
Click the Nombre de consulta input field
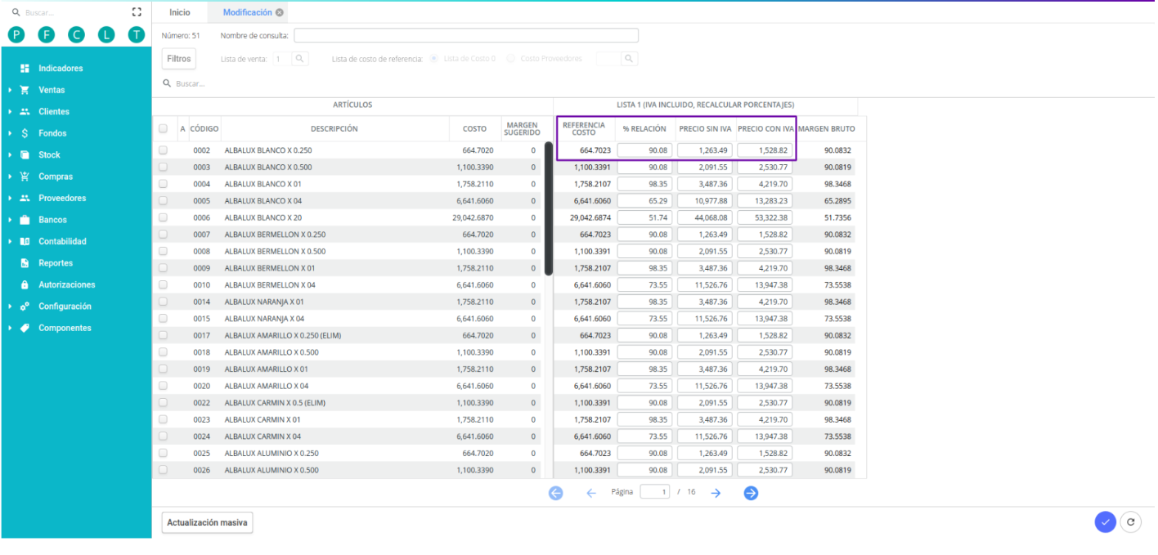click(x=466, y=35)
